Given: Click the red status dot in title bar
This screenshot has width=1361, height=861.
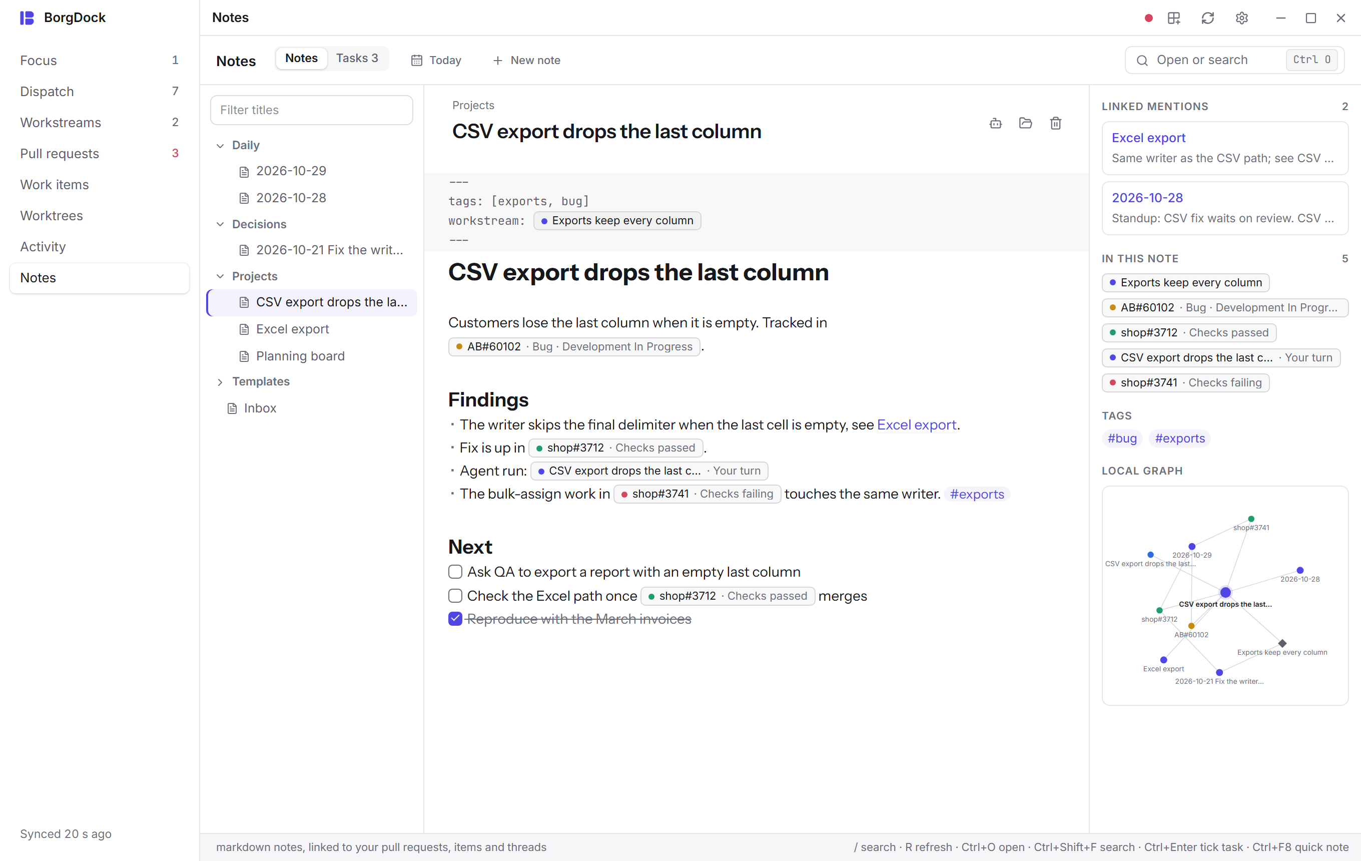Looking at the screenshot, I should [x=1148, y=18].
